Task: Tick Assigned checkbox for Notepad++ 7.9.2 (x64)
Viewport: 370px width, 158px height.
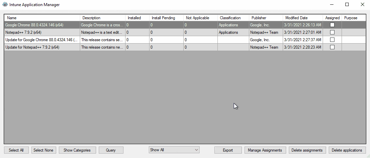Action: [332, 32]
